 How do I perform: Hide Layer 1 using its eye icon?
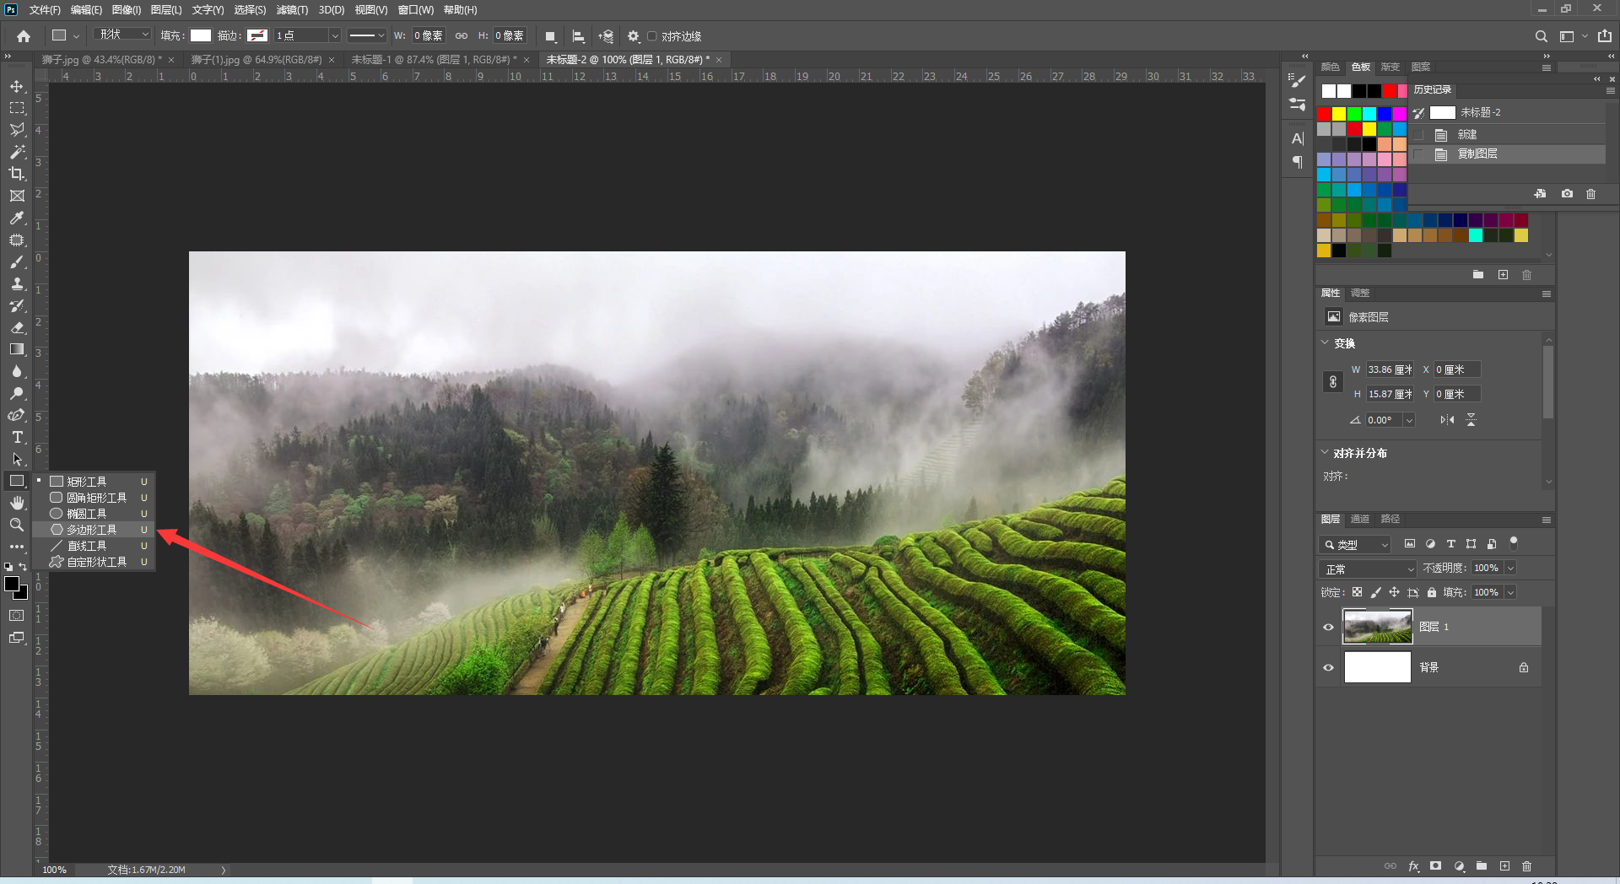(x=1328, y=627)
